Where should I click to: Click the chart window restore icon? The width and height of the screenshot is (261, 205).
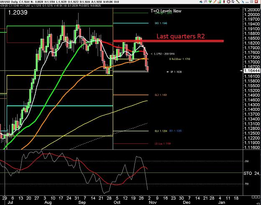tap(252, 2)
